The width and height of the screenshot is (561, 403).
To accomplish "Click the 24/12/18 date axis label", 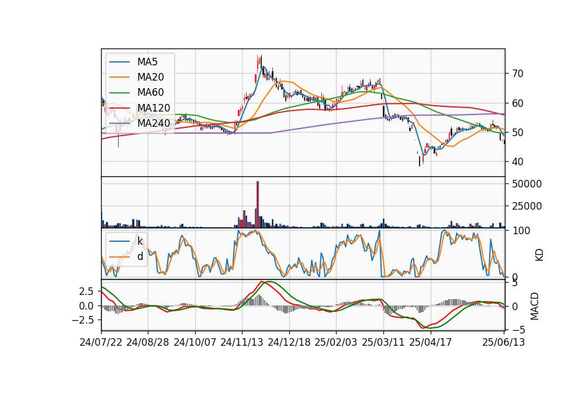I will [289, 342].
